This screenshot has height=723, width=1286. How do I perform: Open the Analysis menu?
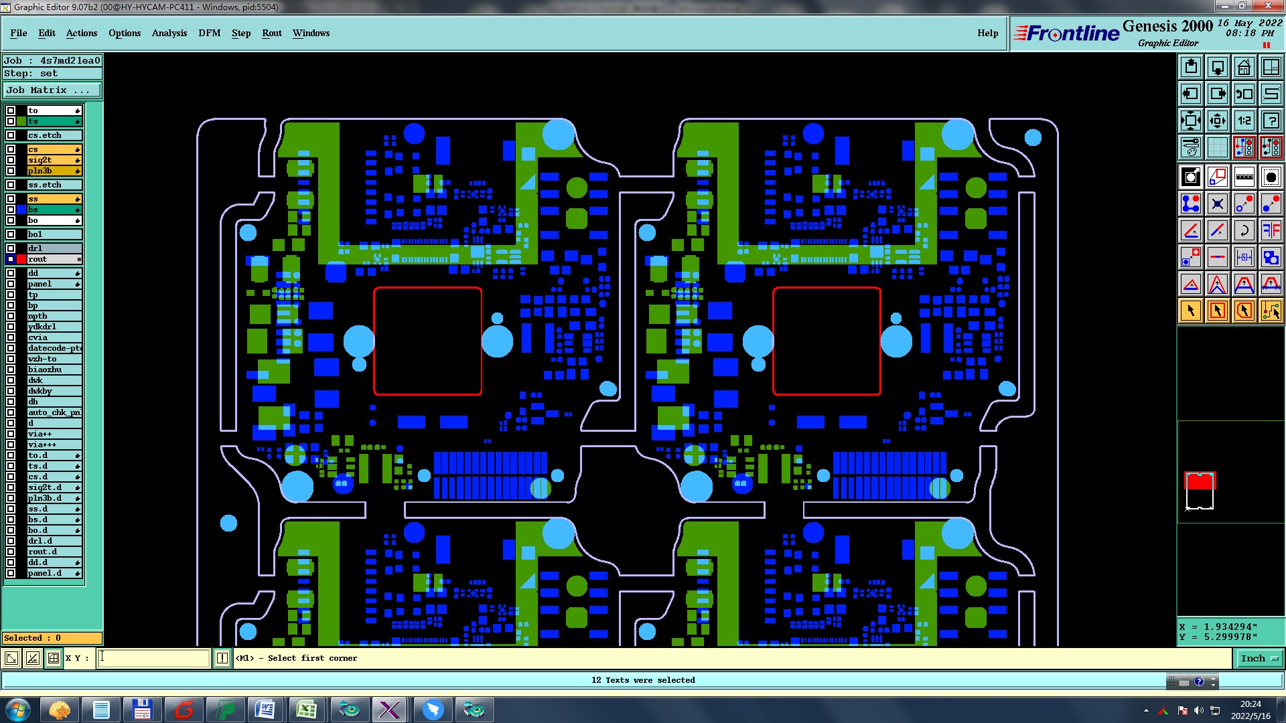[169, 33]
